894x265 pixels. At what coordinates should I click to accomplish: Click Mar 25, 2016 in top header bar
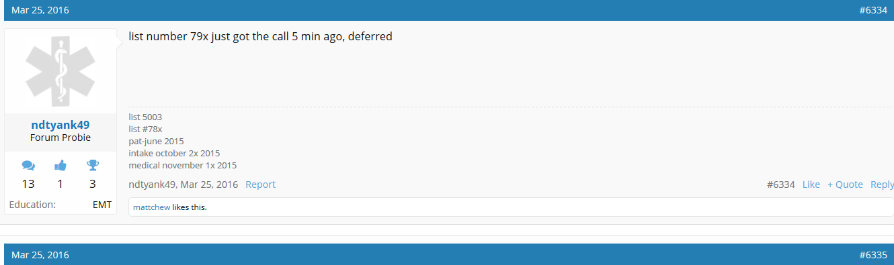point(40,10)
